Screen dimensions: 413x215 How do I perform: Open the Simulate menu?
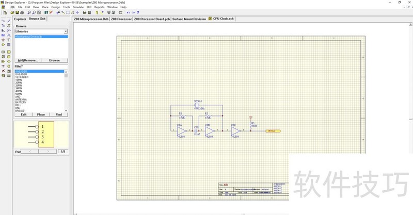pos(77,7)
